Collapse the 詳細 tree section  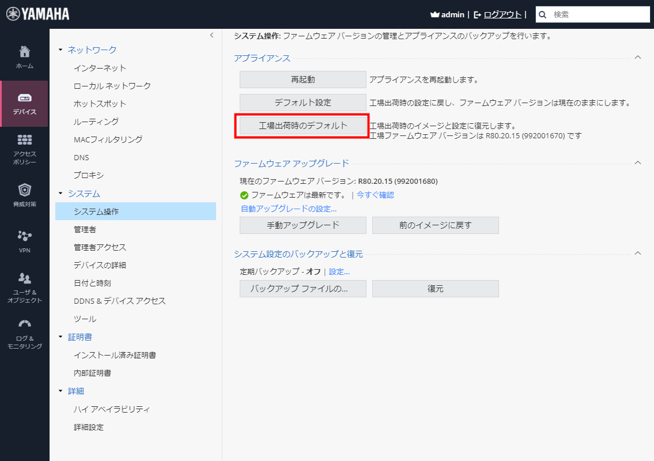pos(60,391)
